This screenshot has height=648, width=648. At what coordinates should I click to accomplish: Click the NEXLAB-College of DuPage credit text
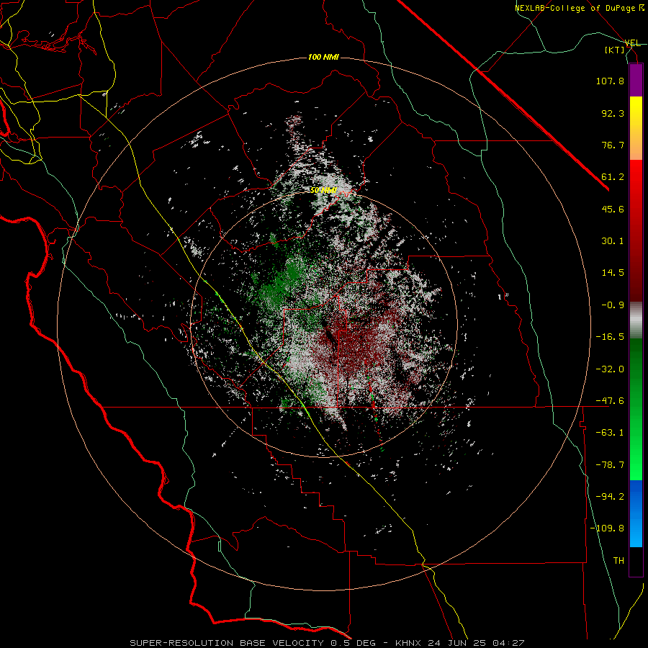tap(579, 8)
